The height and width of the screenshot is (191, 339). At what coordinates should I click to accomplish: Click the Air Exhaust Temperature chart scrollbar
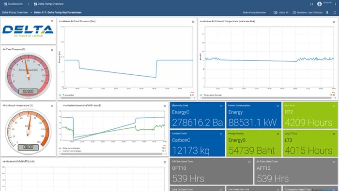click(x=266, y=98)
